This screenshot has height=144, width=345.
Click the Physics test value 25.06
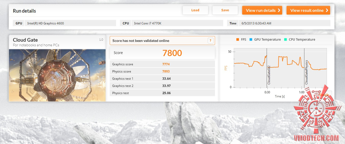click(166, 93)
